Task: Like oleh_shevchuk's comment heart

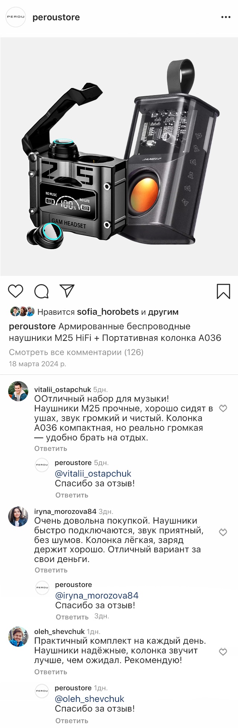Action: [x=223, y=652]
